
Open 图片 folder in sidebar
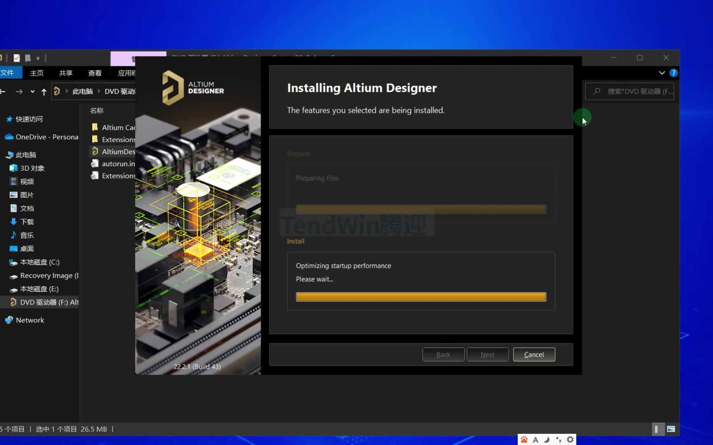point(22,195)
